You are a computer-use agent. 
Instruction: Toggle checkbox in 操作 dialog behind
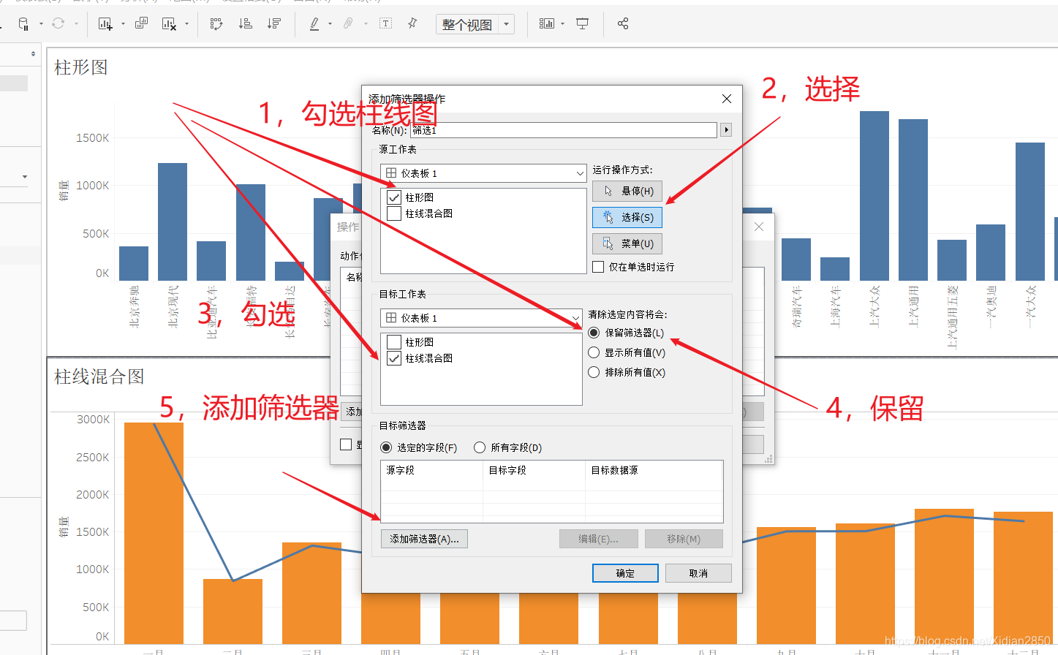(x=346, y=444)
